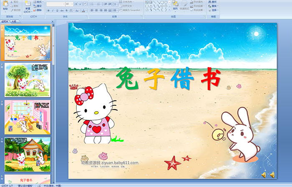The image size is (292, 187).
Task: Click the Delete (删除) slide command
Action: pos(38,10)
